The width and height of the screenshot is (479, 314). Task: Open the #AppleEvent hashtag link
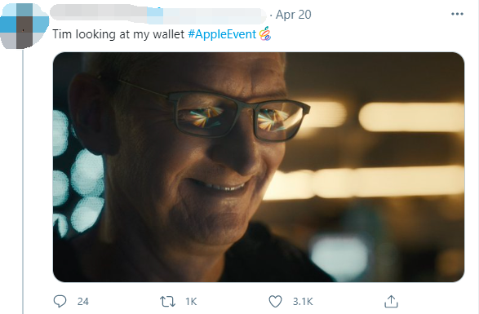point(222,34)
